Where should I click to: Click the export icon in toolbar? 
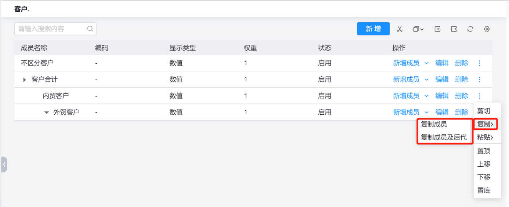[454, 29]
